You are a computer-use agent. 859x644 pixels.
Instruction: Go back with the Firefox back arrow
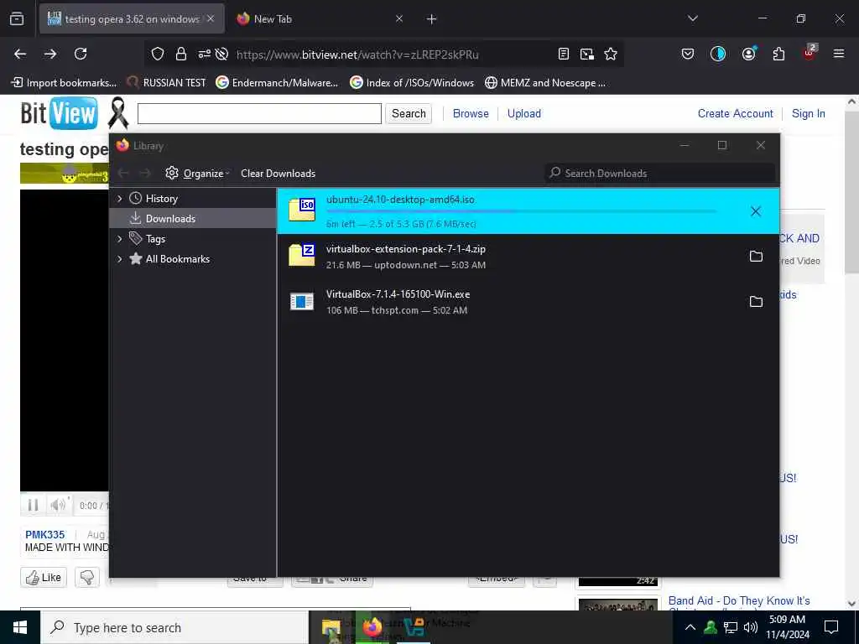[20, 54]
